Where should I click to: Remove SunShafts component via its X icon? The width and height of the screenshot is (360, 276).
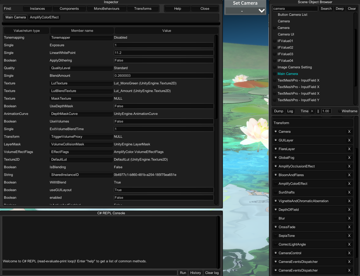(349, 192)
